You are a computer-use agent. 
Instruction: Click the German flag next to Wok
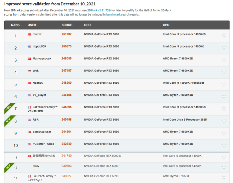point(29,71)
